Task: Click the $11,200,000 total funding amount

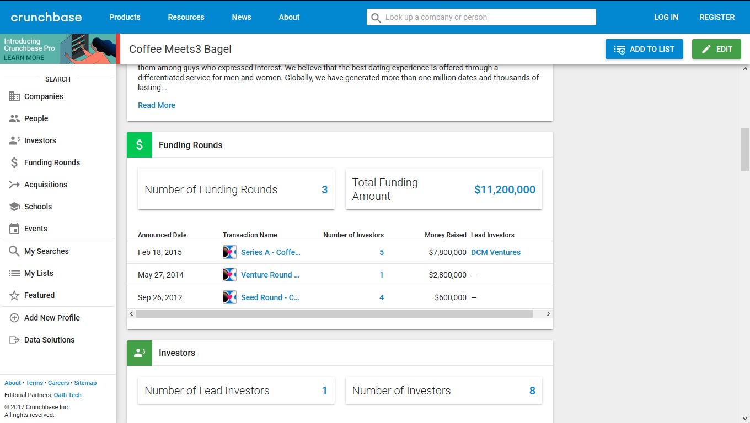Action: coord(505,189)
